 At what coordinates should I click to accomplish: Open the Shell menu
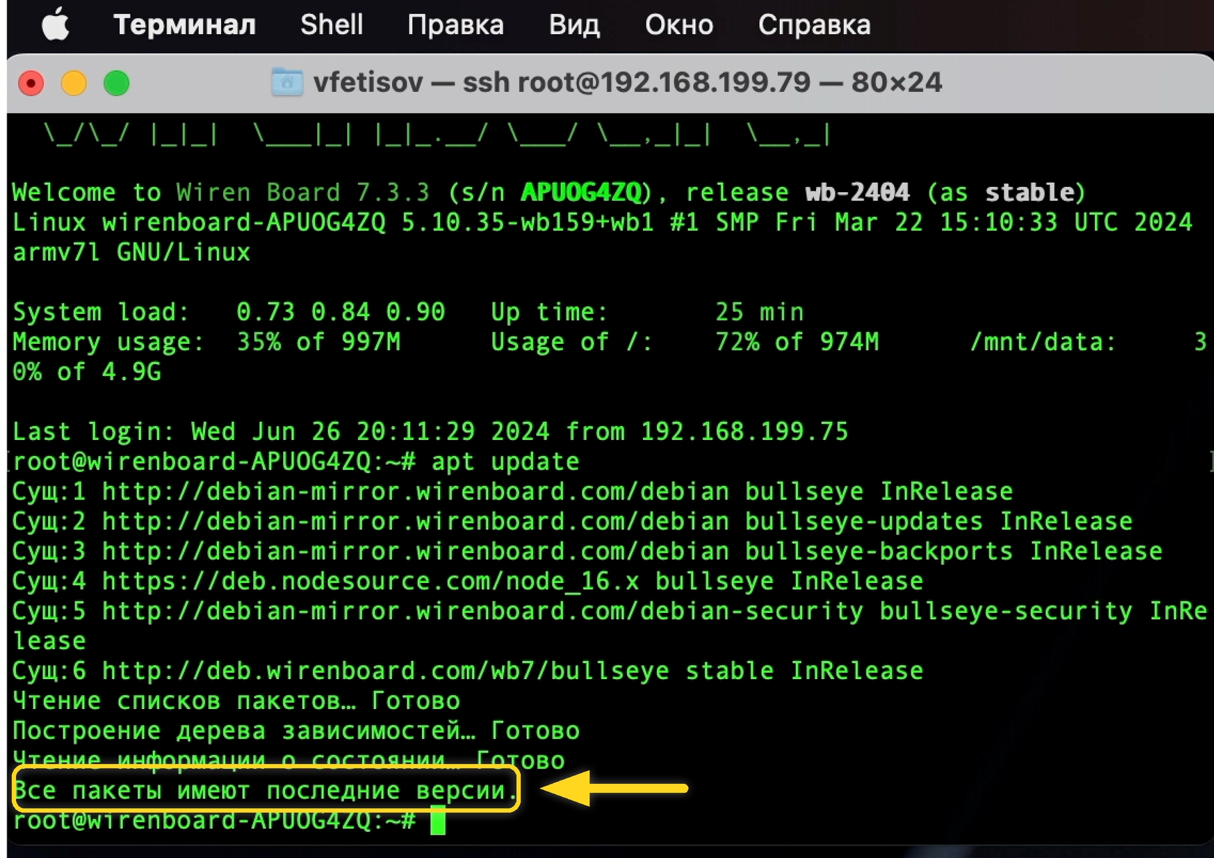point(331,25)
